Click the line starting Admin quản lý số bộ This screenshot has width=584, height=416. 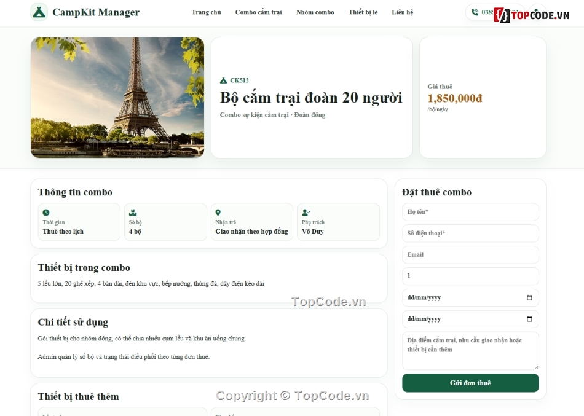[x=124, y=357]
